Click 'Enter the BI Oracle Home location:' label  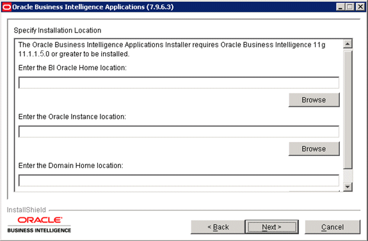pyautogui.click(x=72, y=68)
